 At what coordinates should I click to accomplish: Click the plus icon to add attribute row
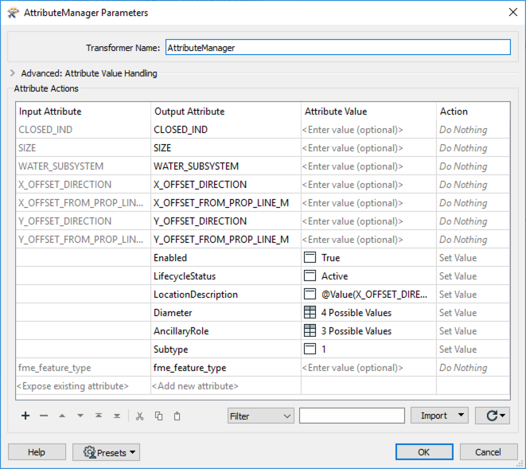coord(25,416)
